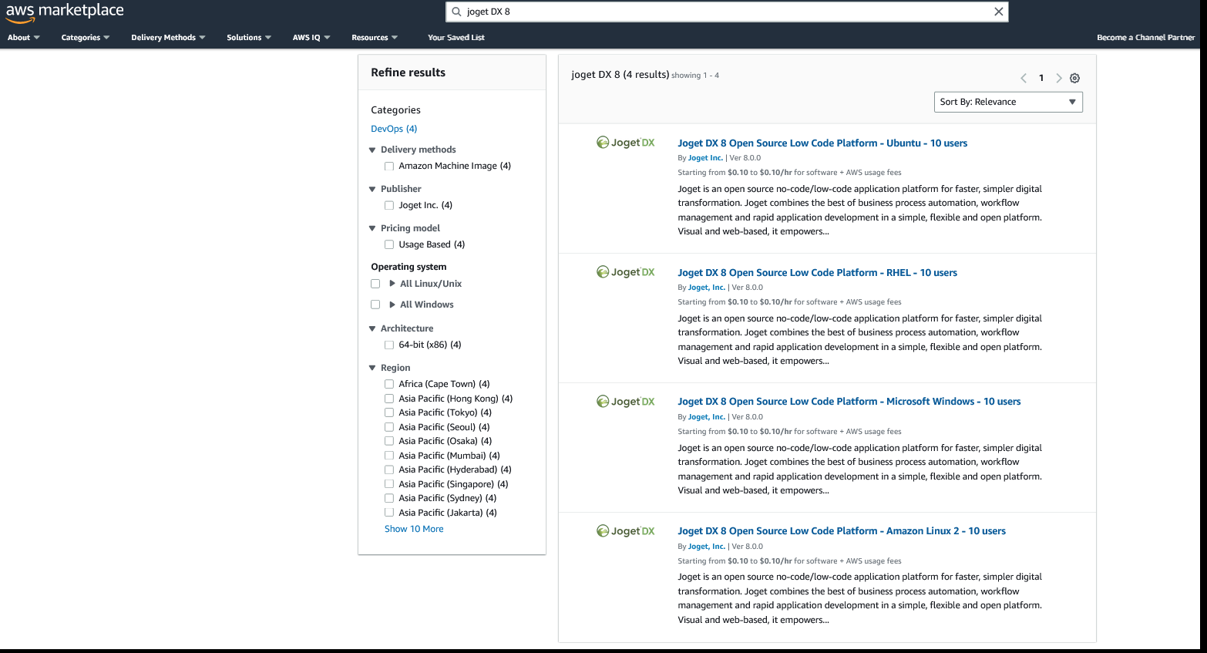Select the DevOps (4) category link
This screenshot has width=1207, height=653.
coord(394,129)
